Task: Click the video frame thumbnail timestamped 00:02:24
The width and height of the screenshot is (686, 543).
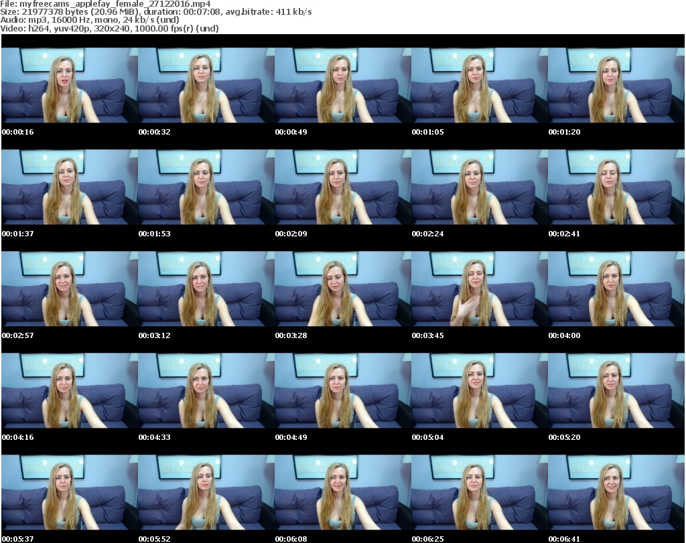Action: (x=480, y=187)
